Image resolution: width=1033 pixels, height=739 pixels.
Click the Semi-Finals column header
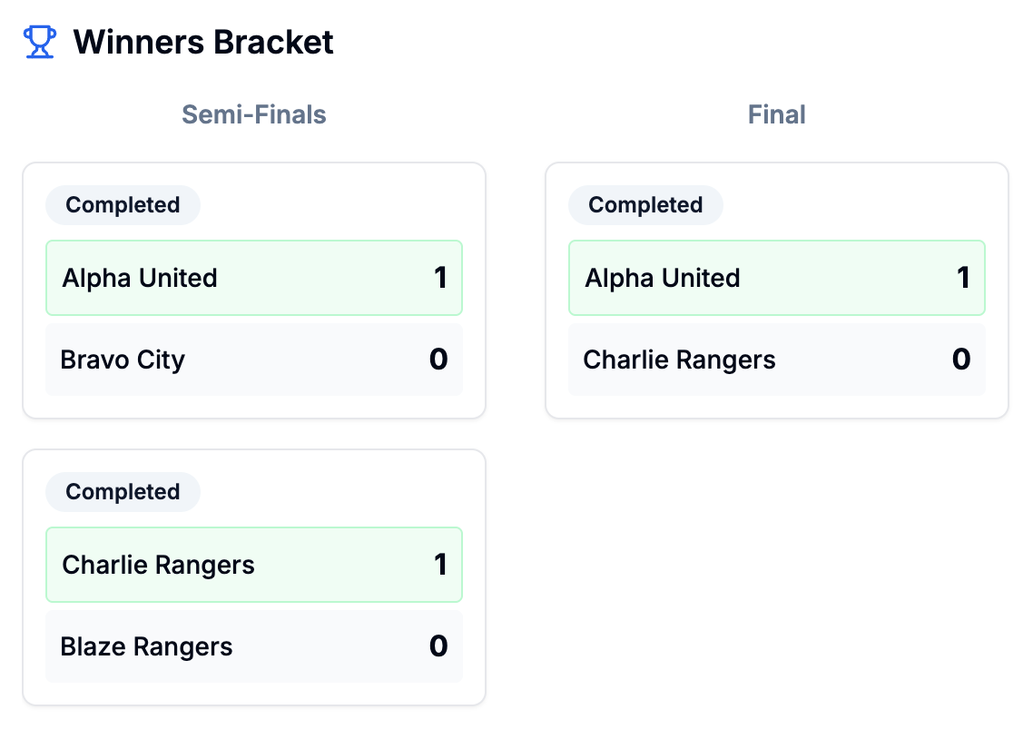click(x=254, y=114)
